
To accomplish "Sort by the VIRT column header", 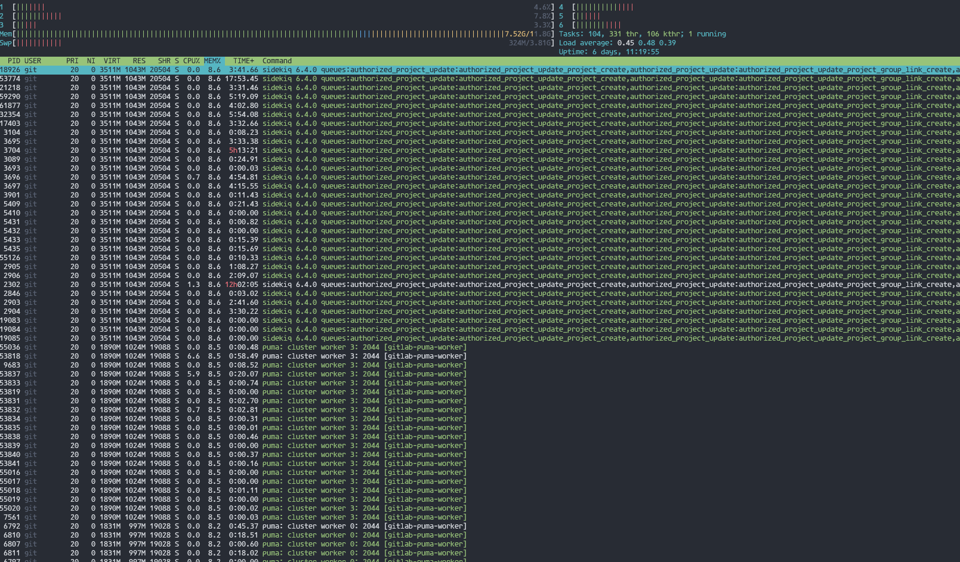I will (112, 61).
